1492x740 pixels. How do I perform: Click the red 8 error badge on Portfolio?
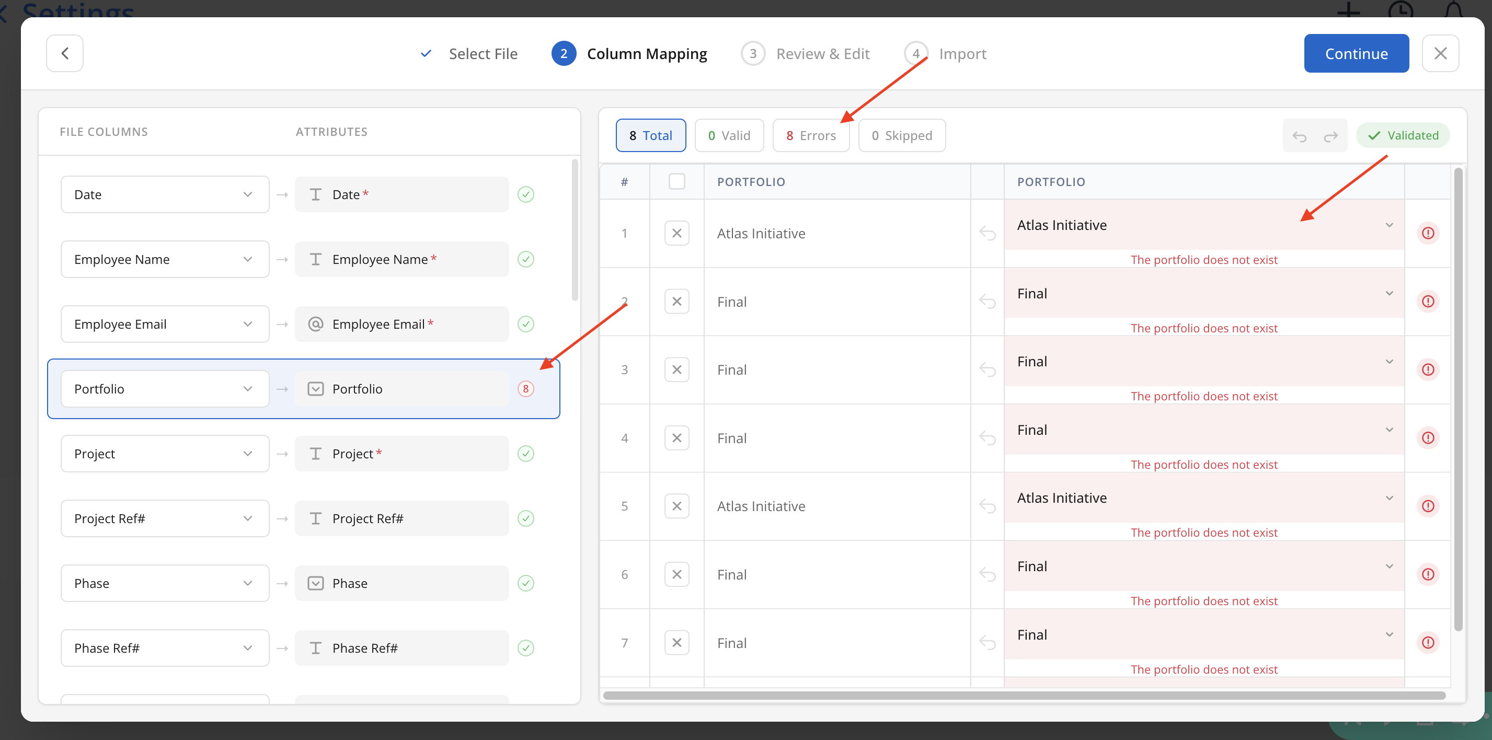(x=525, y=389)
